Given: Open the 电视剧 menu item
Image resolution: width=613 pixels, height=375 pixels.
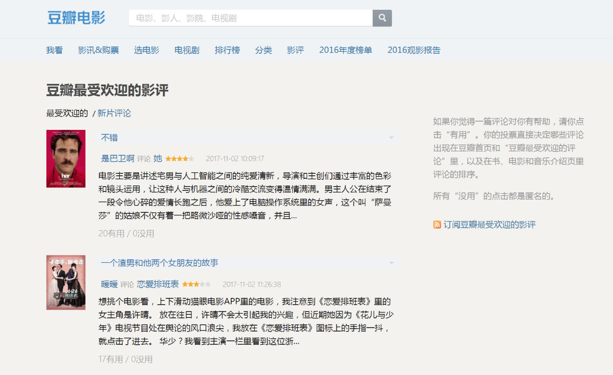Looking at the screenshot, I should pyautogui.click(x=186, y=50).
